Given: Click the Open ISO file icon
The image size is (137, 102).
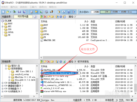Looking at the screenshot, I should (x=7, y=12).
